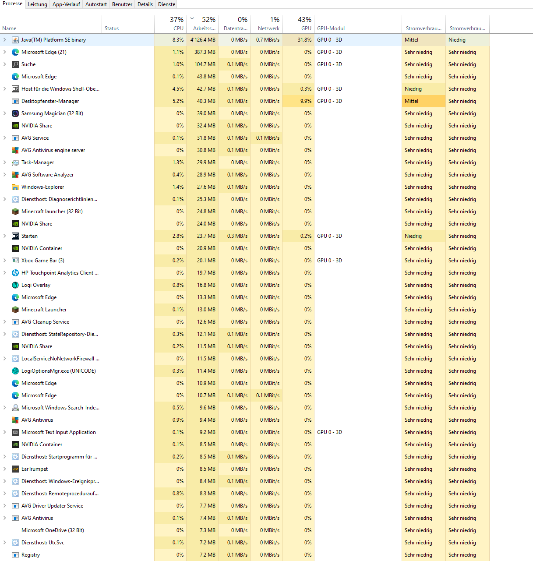The image size is (533, 561).
Task: Select the Microsoft OneDrive (32 Bit) row
Action: [x=244, y=530]
